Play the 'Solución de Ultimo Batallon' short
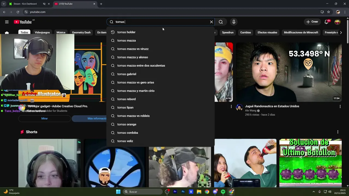The width and height of the screenshot is (349, 196). pos(311,163)
